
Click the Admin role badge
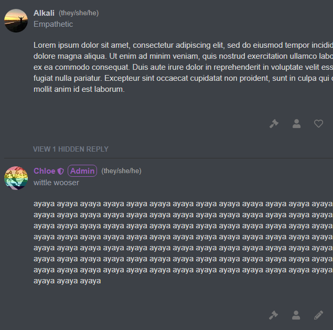tap(82, 171)
